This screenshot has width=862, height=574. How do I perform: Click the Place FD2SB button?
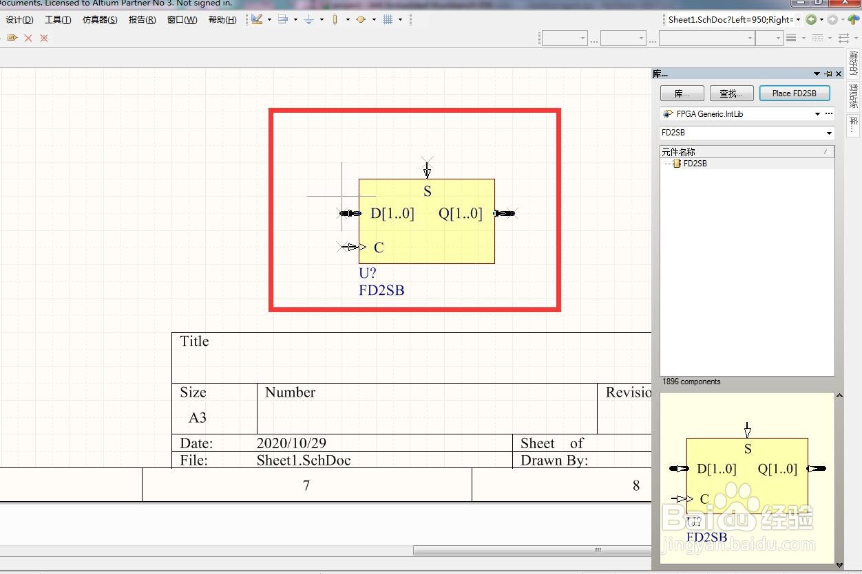[x=795, y=93]
